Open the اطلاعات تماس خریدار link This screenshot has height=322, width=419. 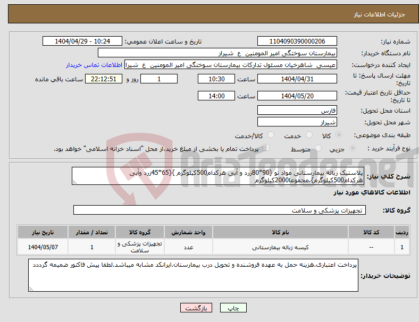[94, 65]
